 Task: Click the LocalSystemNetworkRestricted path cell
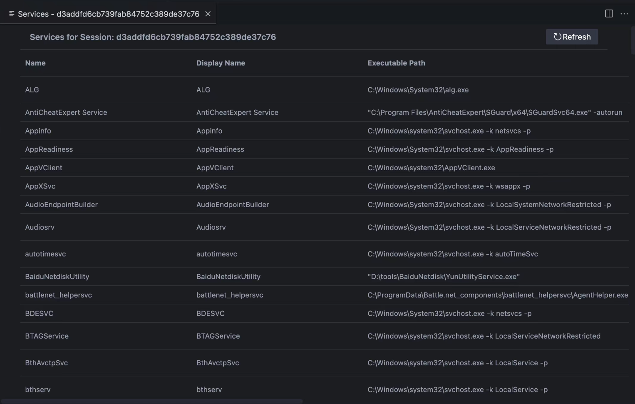[x=489, y=205]
